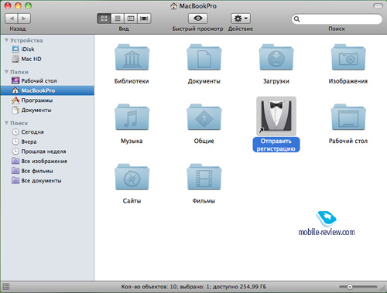Open Документы in the sidebar
This screenshot has width=387, height=293.
tap(47, 110)
